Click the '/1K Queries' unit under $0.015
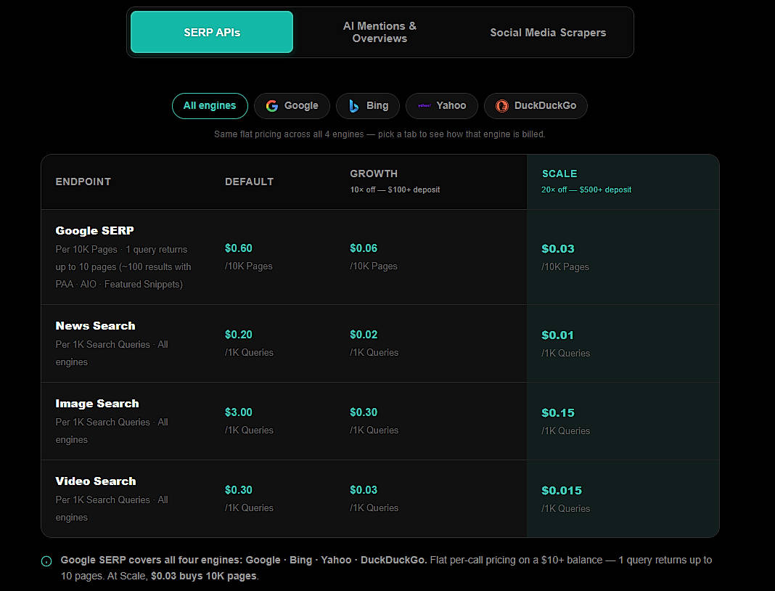 click(x=565, y=509)
